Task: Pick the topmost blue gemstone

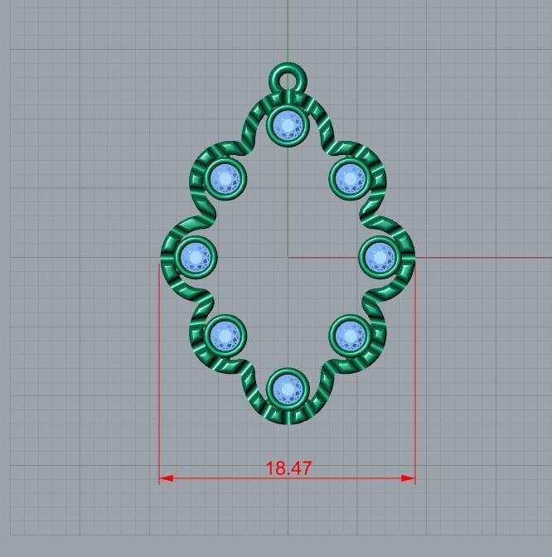Action: (x=288, y=125)
